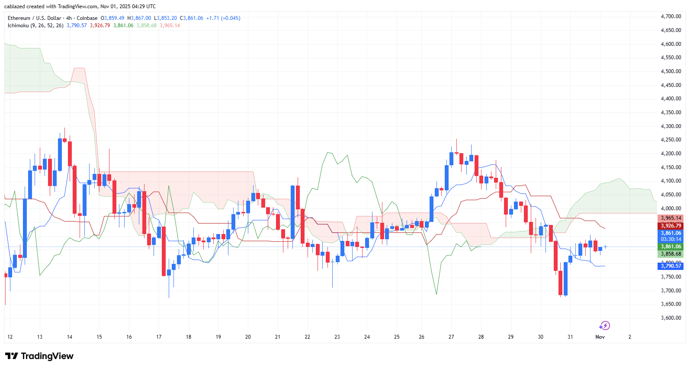
Task: Click the 20 date label on time axis
Action: [248, 337]
